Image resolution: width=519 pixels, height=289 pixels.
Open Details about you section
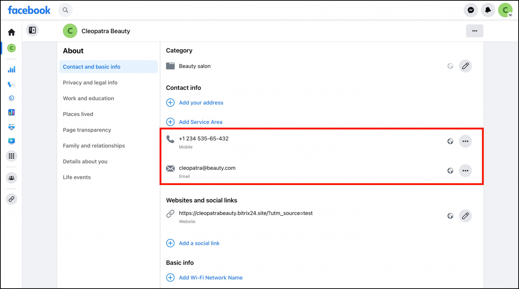point(85,161)
